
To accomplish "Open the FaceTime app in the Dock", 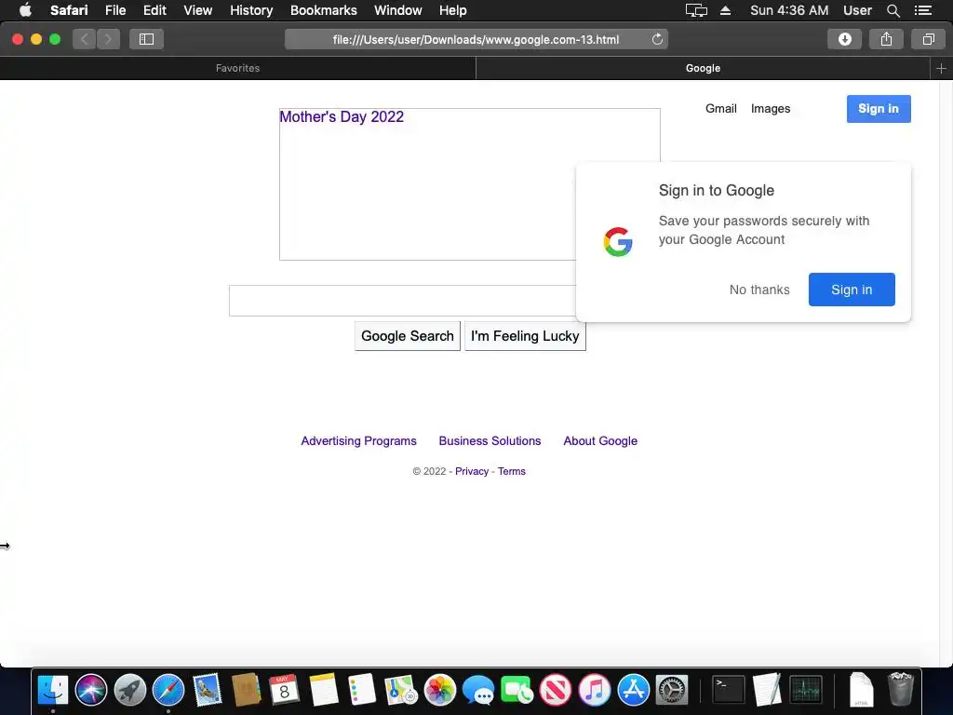I will click(x=517, y=690).
